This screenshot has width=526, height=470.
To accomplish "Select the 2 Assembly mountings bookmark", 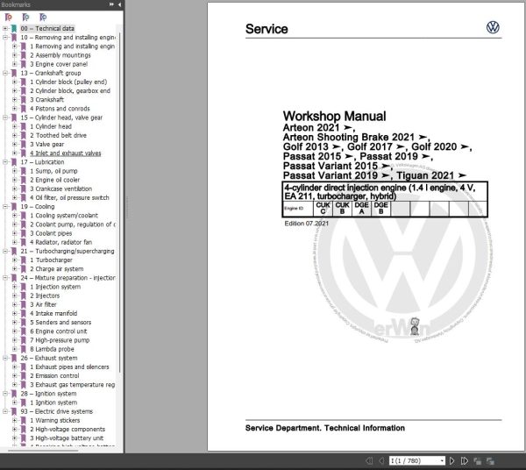I will tap(60, 55).
